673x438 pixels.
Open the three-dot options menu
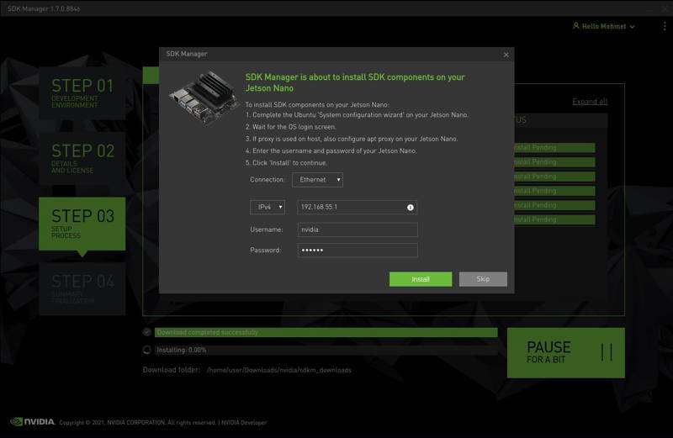(x=665, y=26)
